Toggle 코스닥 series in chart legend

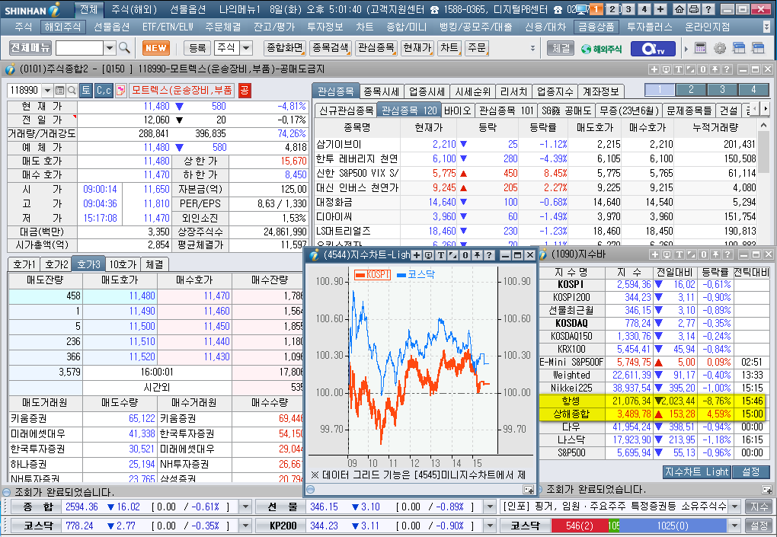click(x=416, y=274)
